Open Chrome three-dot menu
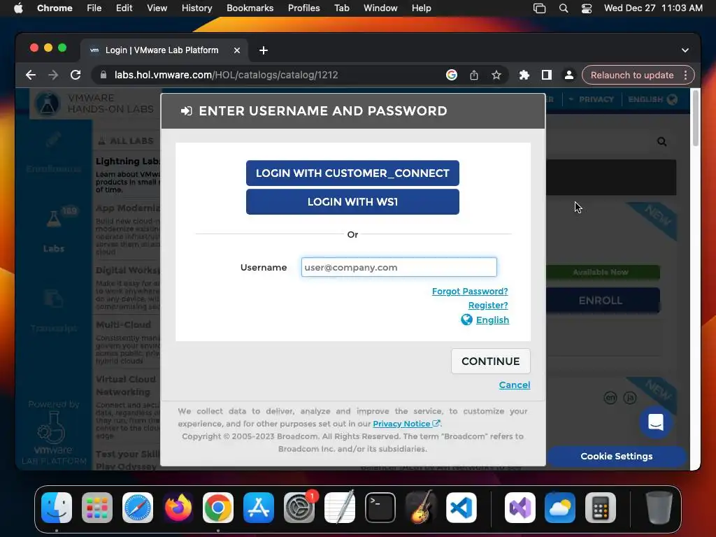716x537 pixels. coord(685,75)
